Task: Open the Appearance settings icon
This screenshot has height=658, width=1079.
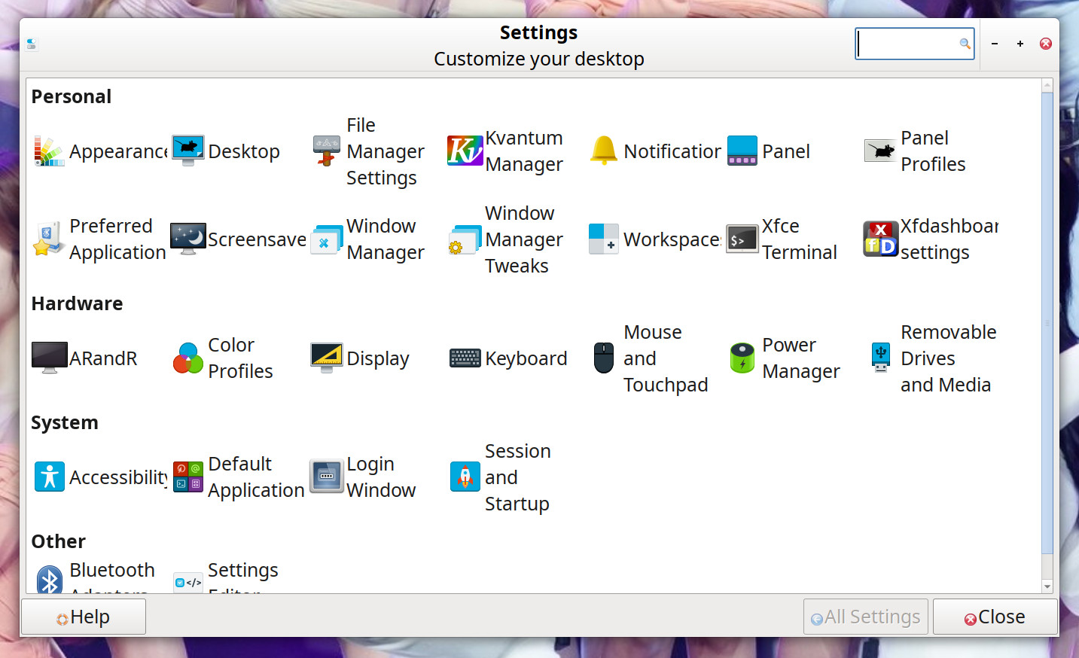Action: [49, 151]
